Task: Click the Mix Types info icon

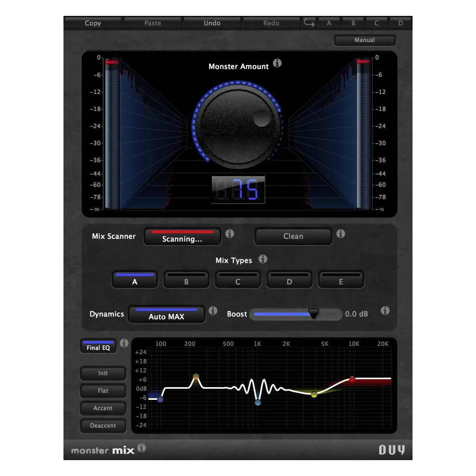Action: click(x=262, y=259)
